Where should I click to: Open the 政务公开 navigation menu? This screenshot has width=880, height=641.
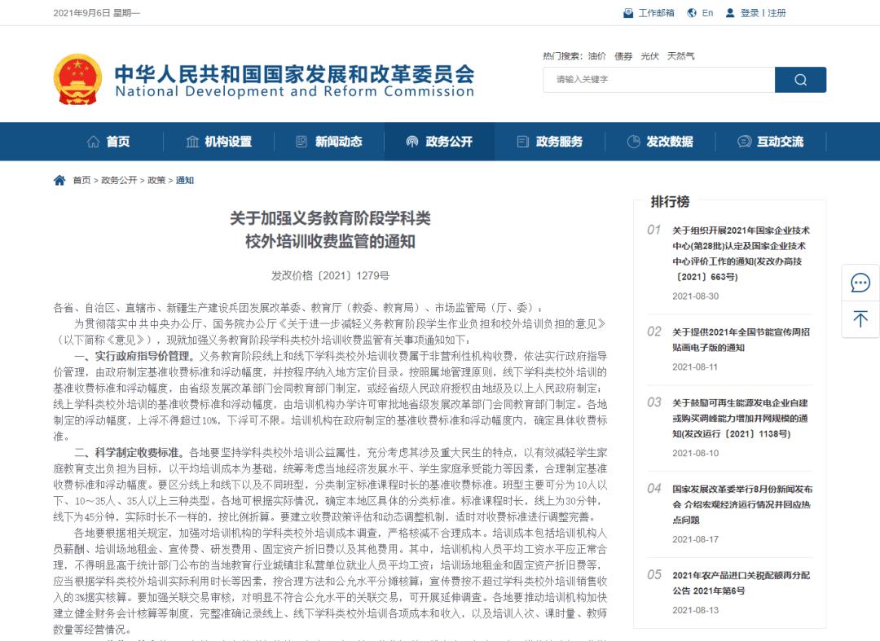click(x=439, y=142)
